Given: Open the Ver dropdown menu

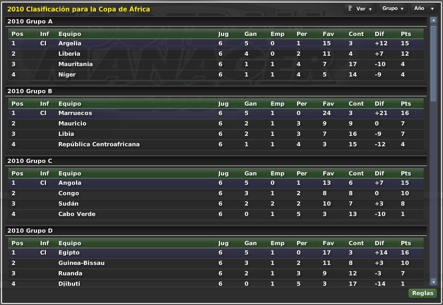Looking at the screenshot, I should pos(360,9).
